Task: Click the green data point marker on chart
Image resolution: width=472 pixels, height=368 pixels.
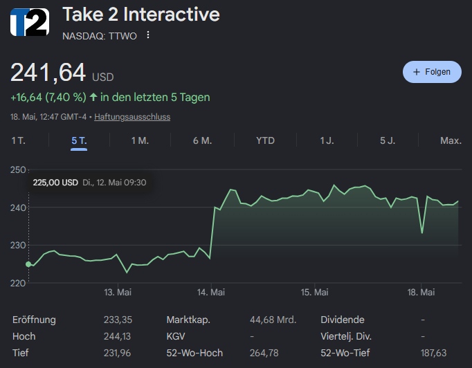Action: pyautogui.click(x=28, y=264)
